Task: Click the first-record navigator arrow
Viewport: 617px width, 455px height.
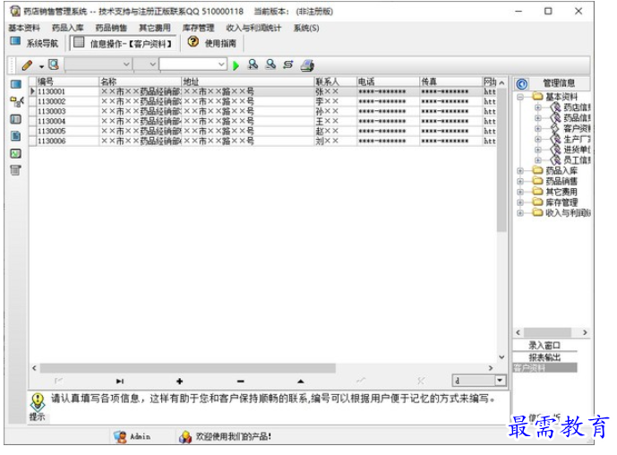Action: point(58,381)
